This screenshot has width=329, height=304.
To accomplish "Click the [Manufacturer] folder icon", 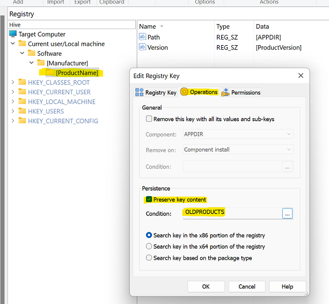I will 41,63.
